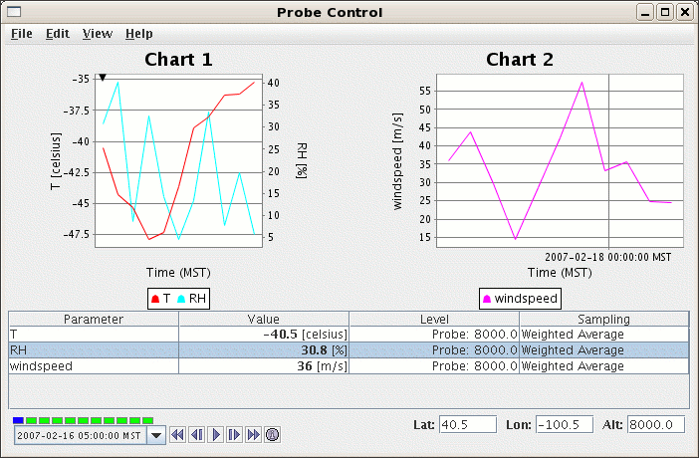Screen dimensions: 699x458
Task: Open the View menu
Action: coord(98,33)
